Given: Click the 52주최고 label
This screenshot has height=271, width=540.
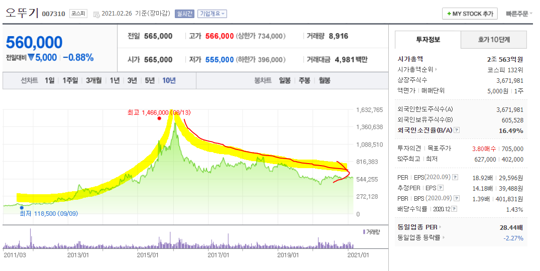Looking at the screenshot, I should point(409,159).
